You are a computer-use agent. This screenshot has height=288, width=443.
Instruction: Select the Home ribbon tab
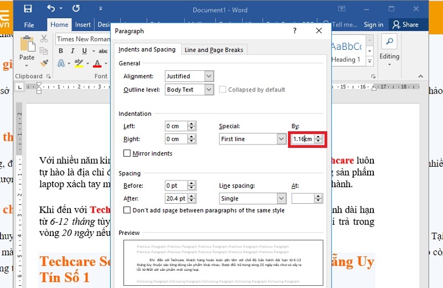(x=59, y=24)
